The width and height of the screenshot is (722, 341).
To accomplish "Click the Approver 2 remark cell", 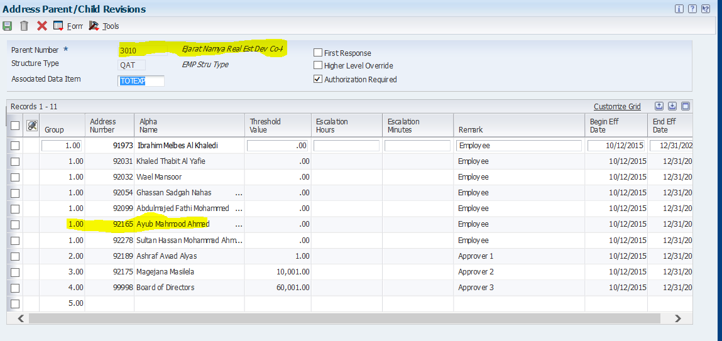I will [x=520, y=272].
